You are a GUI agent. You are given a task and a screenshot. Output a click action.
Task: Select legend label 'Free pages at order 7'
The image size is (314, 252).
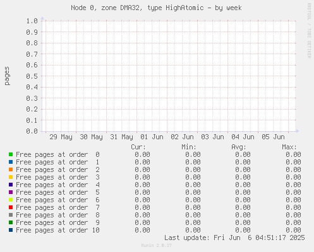pos(57,208)
